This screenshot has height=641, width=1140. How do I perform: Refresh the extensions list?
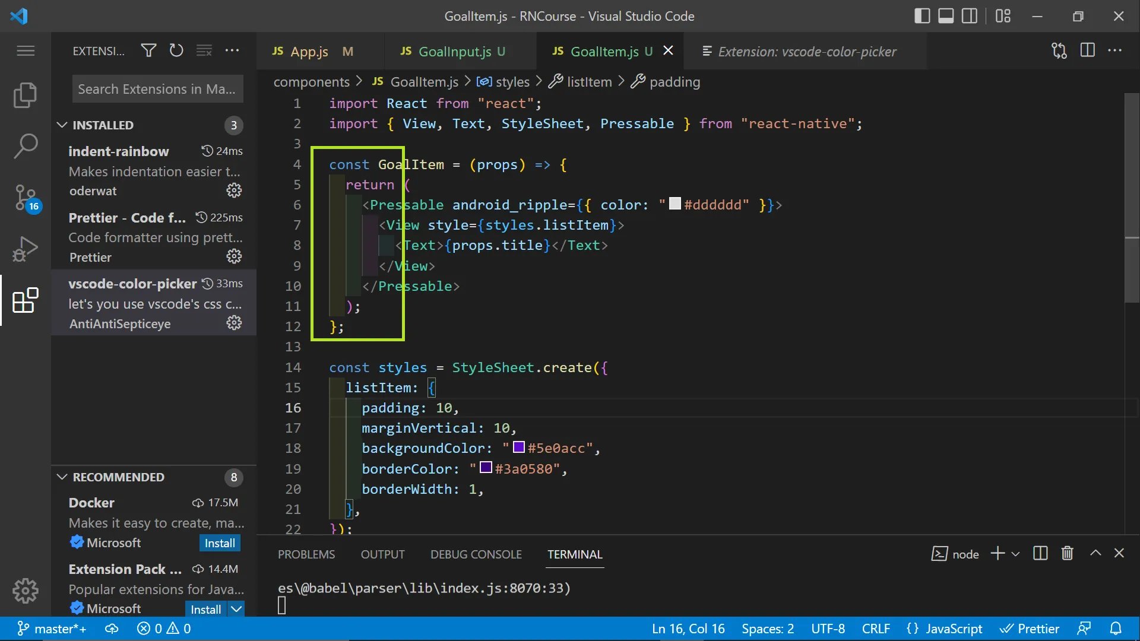176,51
